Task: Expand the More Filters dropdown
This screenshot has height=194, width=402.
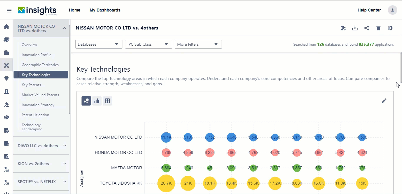Action: [198, 44]
